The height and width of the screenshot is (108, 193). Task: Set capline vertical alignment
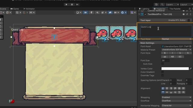click(183, 92)
